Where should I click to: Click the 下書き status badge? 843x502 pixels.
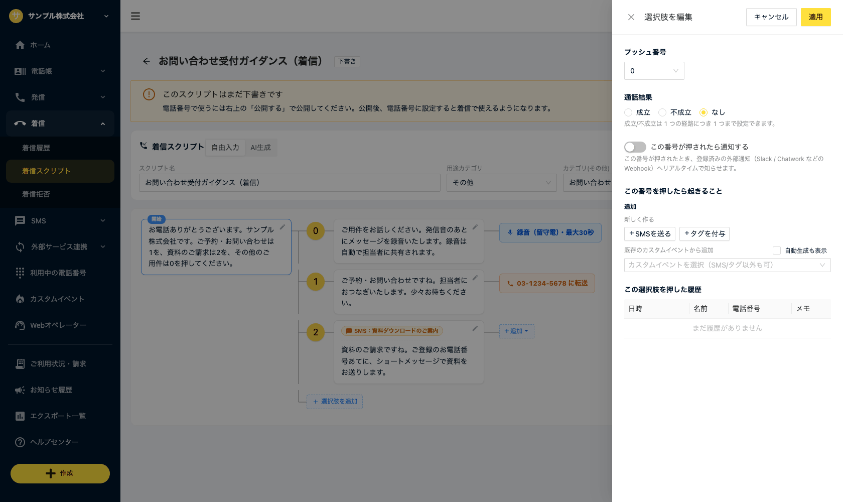[347, 62]
